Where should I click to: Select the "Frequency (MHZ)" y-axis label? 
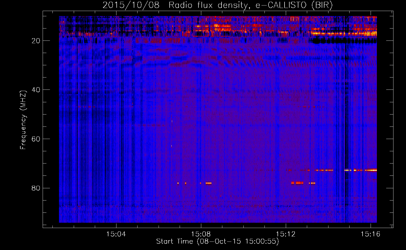(x=23, y=120)
